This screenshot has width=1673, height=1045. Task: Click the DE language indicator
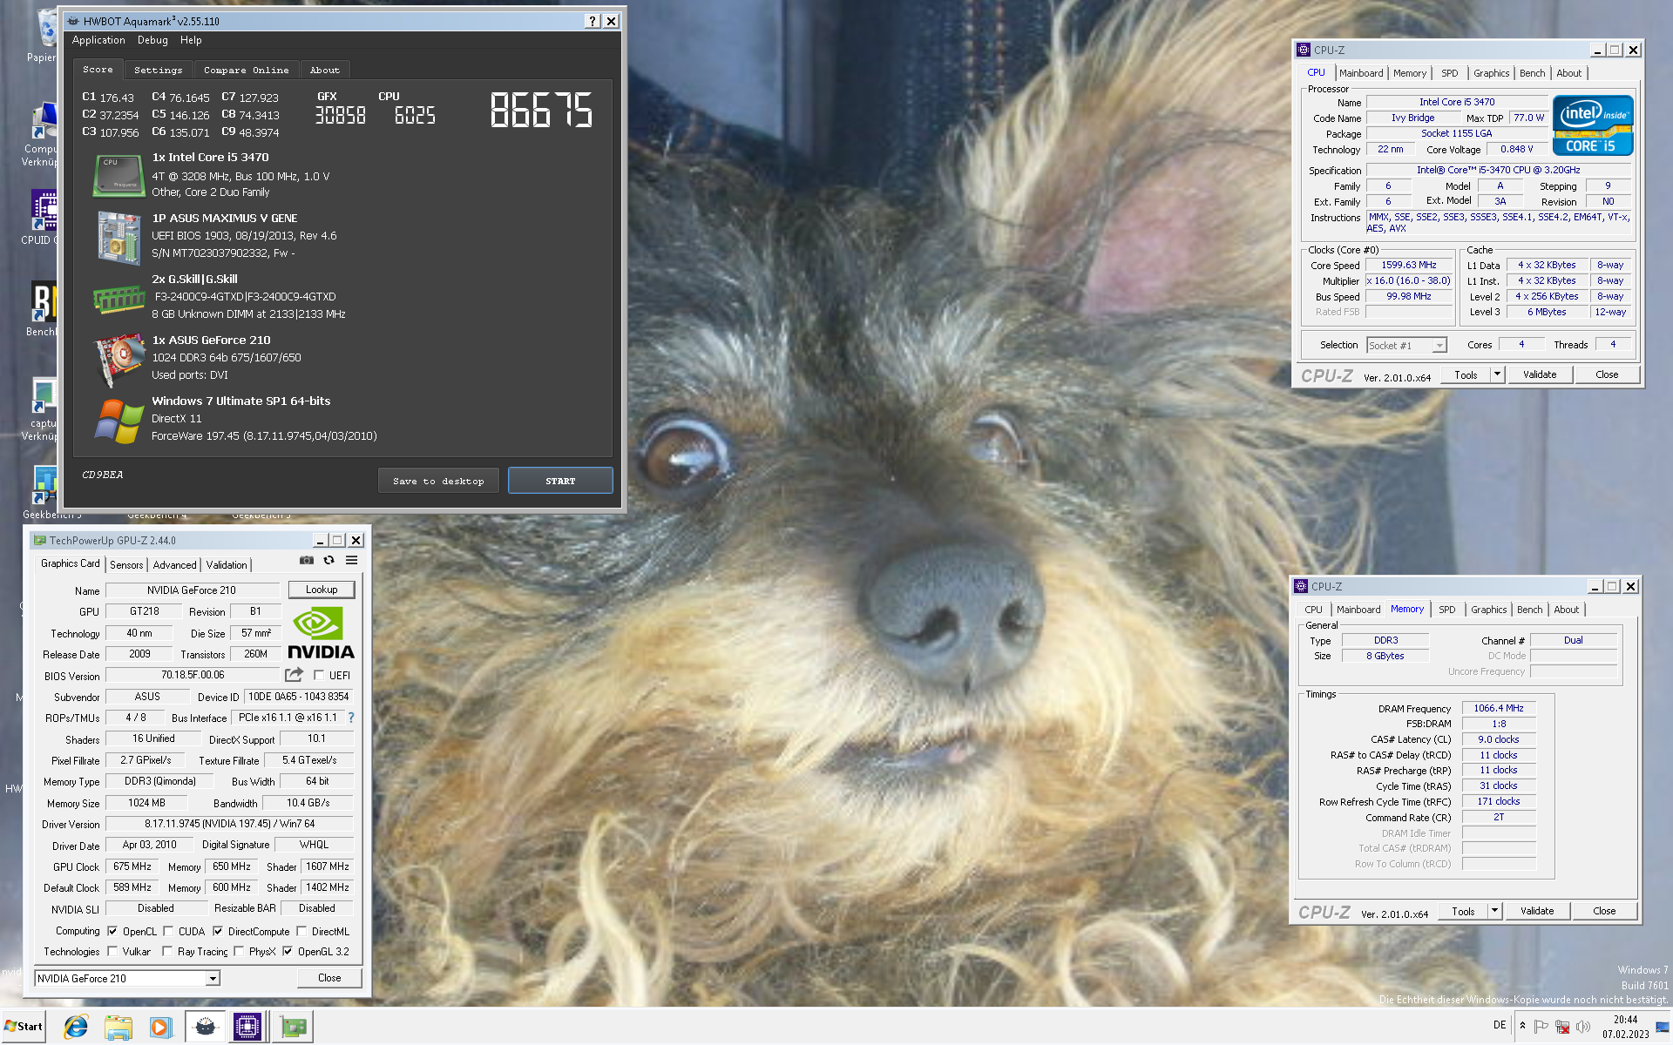(1500, 1025)
